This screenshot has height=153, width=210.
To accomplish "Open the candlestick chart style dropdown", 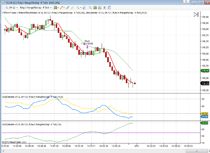I will 56,8.
